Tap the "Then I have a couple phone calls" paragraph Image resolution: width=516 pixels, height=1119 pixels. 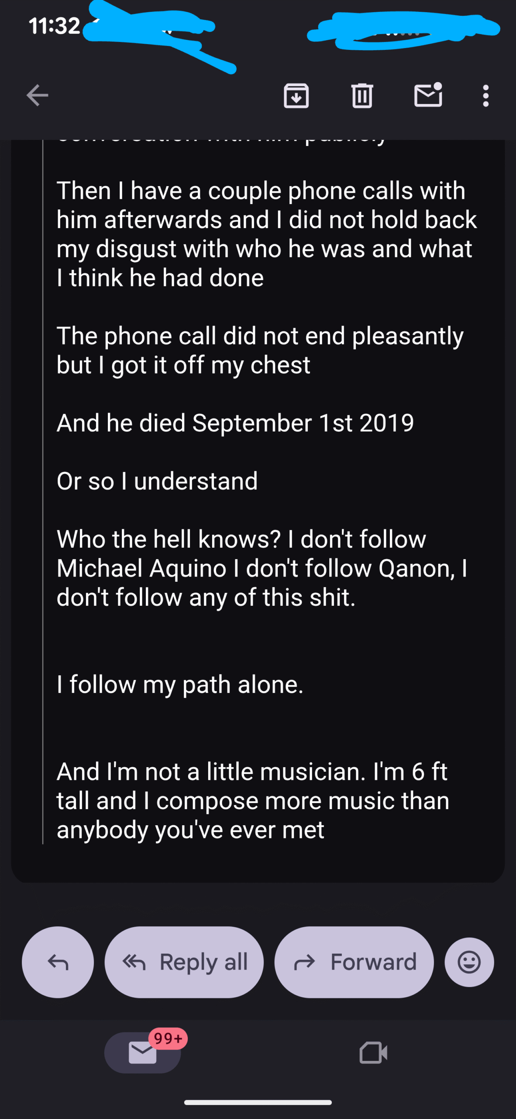click(x=266, y=234)
